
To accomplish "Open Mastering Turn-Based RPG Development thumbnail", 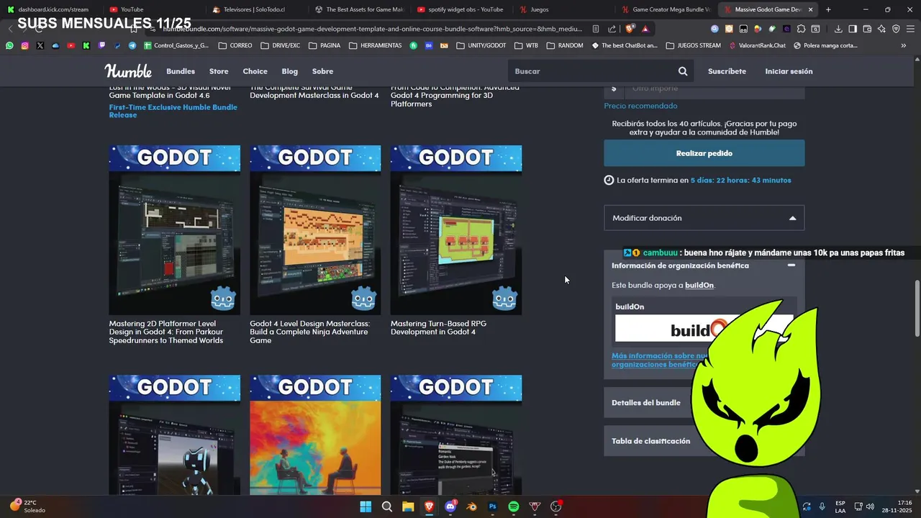I will (456, 230).
